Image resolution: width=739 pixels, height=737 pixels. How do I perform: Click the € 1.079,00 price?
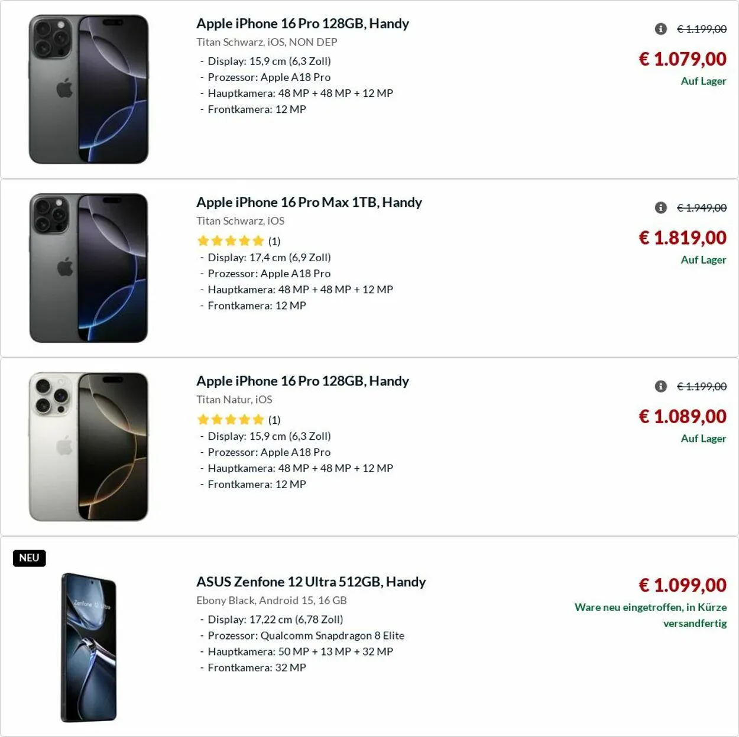click(682, 59)
